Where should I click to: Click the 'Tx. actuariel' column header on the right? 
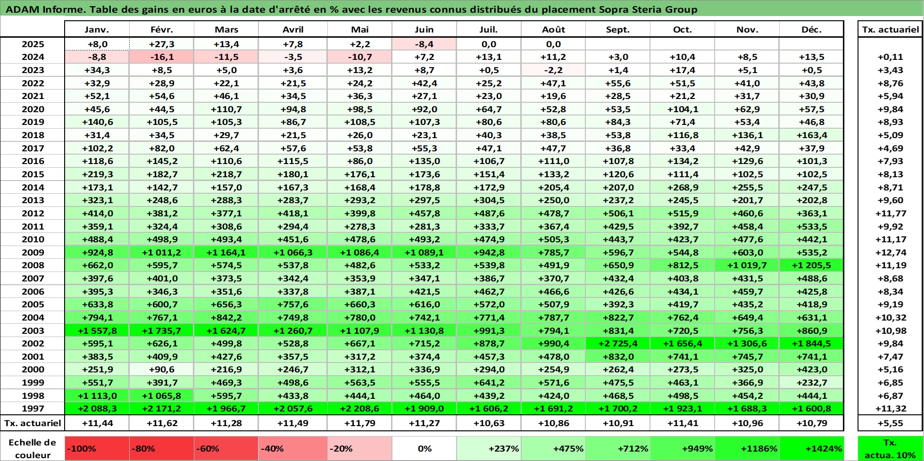pos(890,29)
